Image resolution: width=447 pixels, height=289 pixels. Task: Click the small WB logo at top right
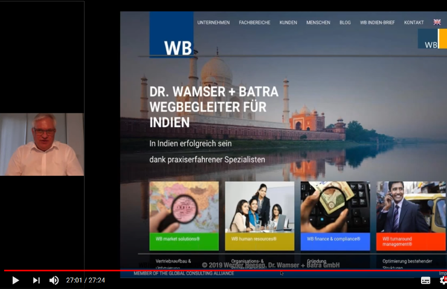431,39
